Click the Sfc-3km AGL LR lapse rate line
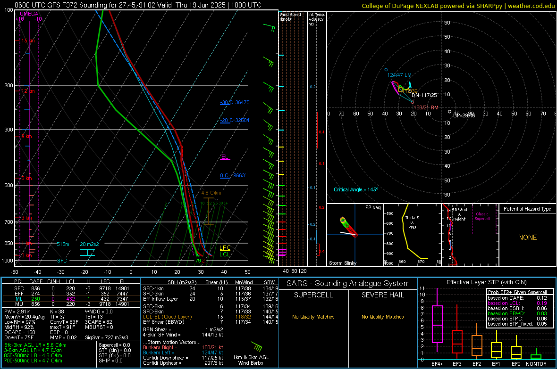 (x=35, y=345)
